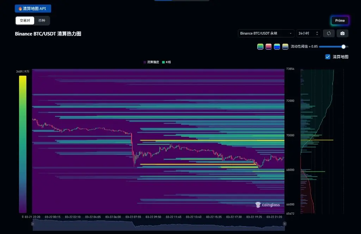Click the 66000 price axis label

pyautogui.click(x=290, y=204)
